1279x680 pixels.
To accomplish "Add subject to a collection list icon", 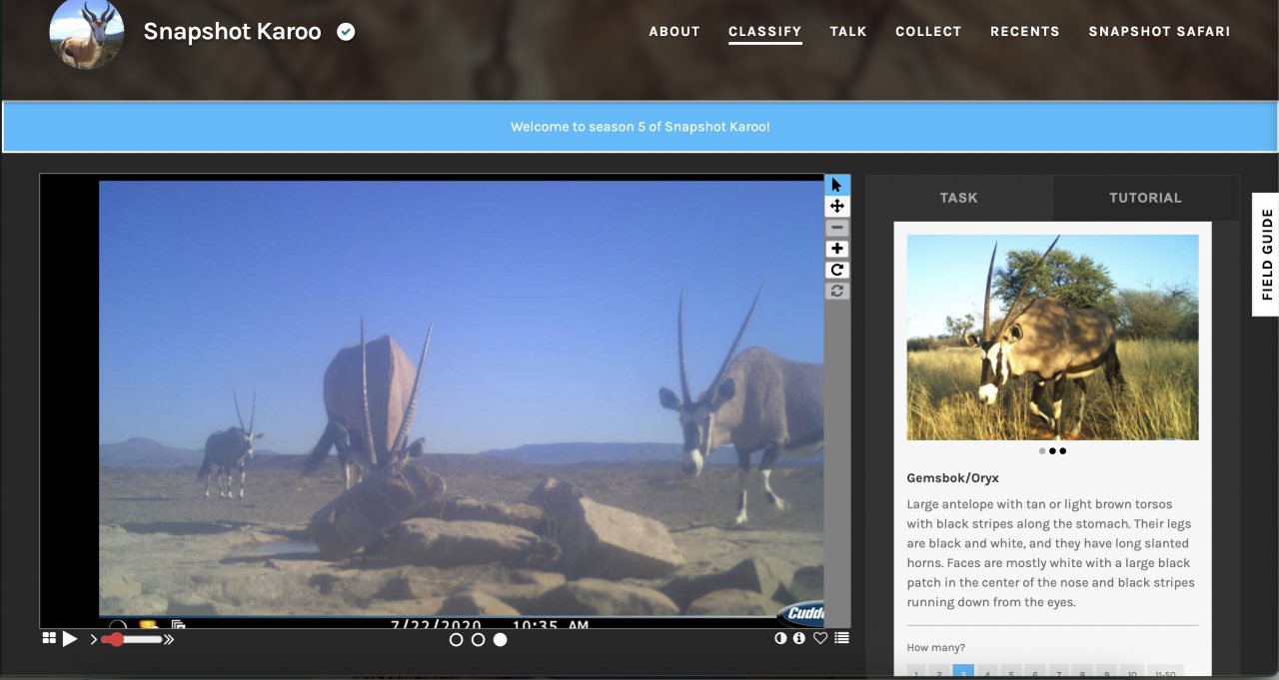I will point(842,638).
